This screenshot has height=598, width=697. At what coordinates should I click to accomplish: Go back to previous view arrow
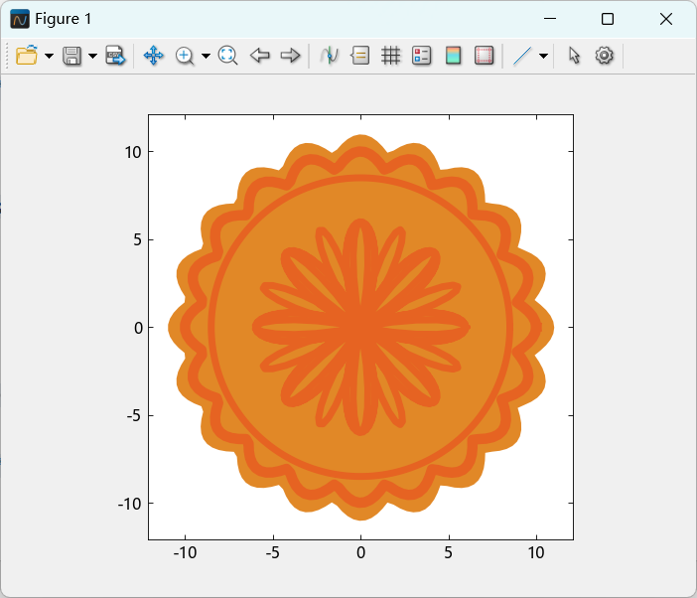(x=259, y=56)
